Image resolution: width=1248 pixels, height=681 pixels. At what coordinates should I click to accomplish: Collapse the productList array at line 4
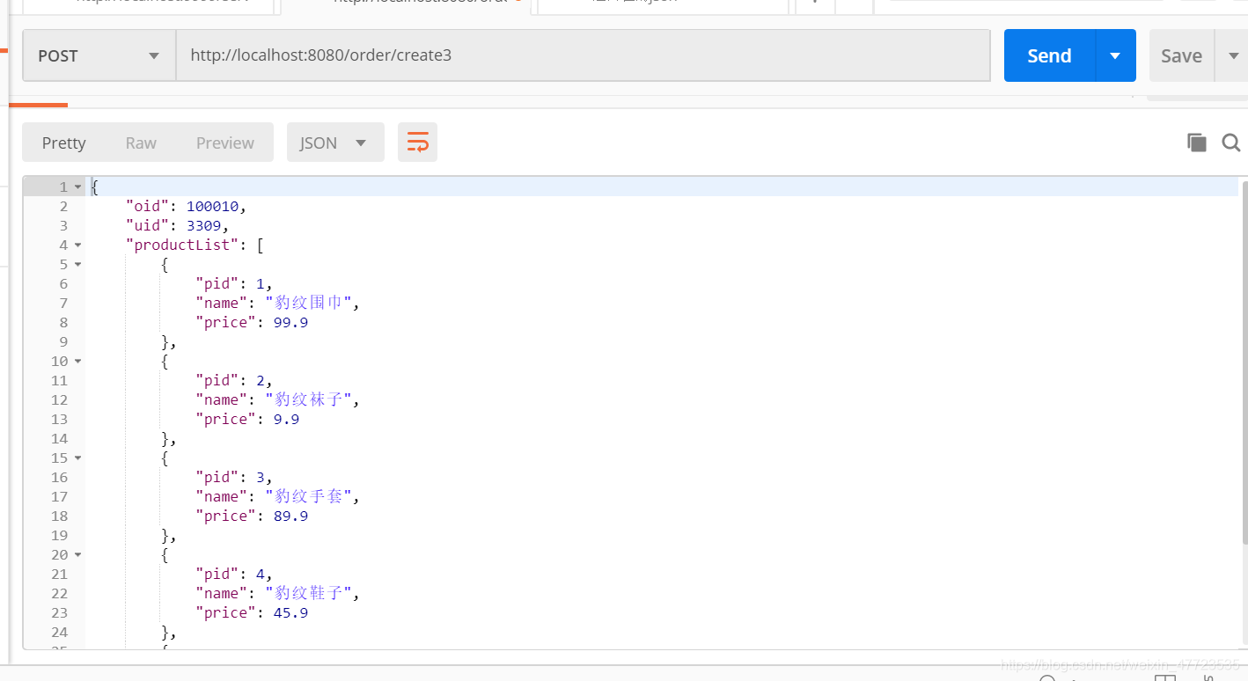78,245
